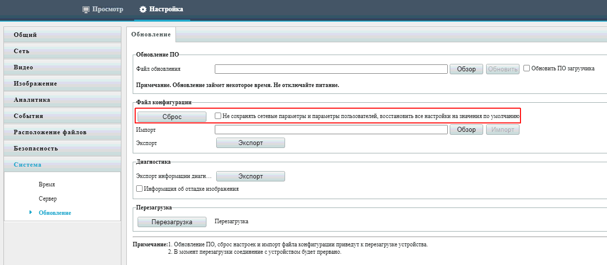Click the Импорт row label
The image size is (607, 265).
coord(146,130)
